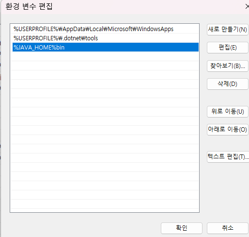The width and height of the screenshot is (249, 237).
Task: Close the 환경 변수 편집 dialog
Action: [247, 7]
